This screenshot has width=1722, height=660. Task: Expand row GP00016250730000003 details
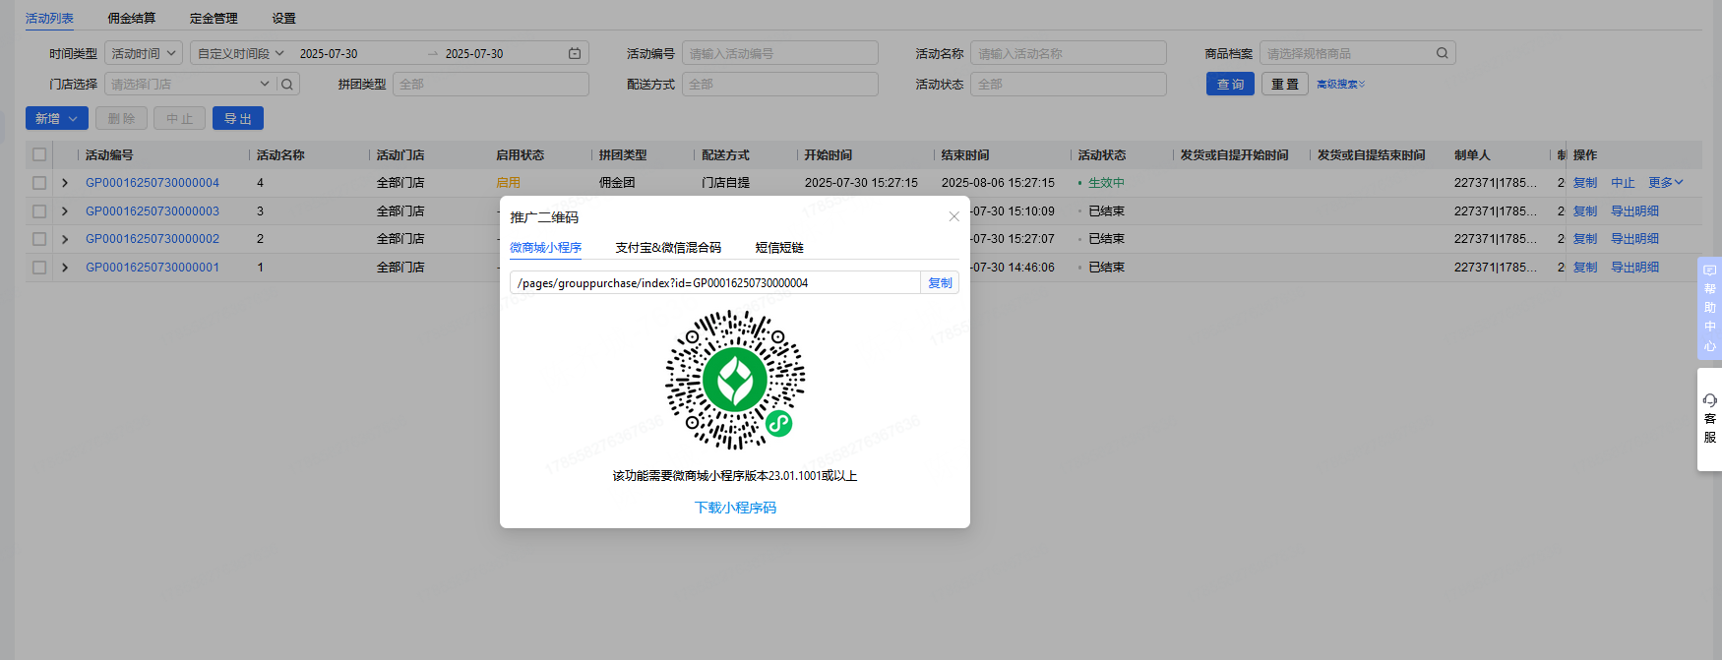pyautogui.click(x=65, y=211)
